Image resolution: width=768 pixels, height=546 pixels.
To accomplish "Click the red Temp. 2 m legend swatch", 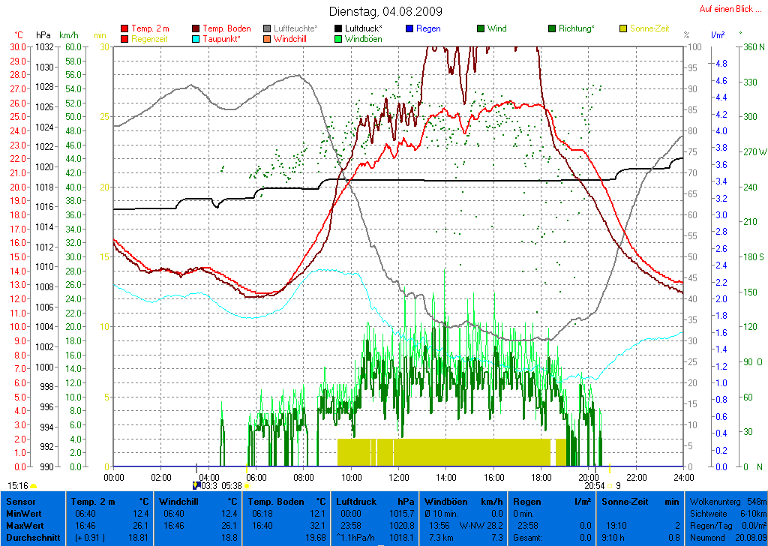I will [124, 28].
